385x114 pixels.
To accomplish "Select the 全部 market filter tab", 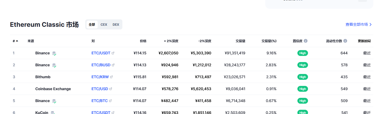I will tap(92, 24).
